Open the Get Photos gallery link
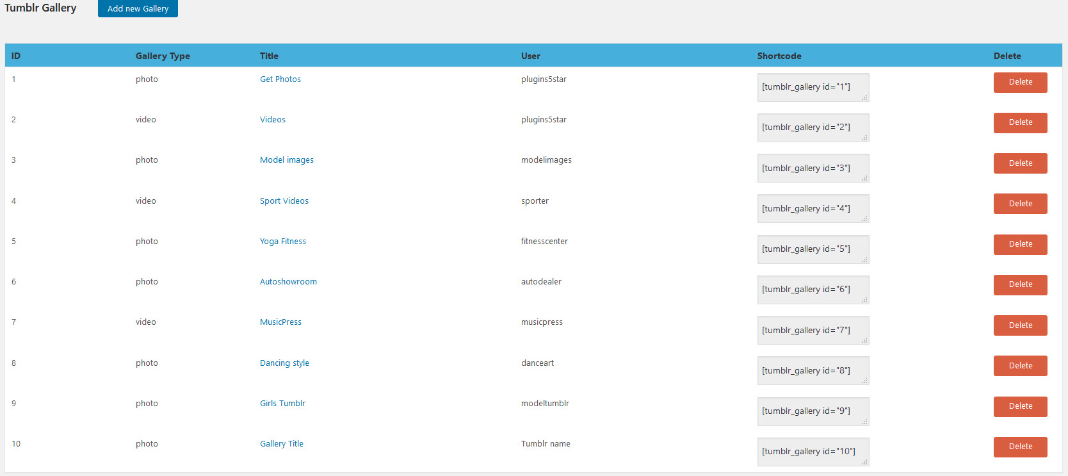 click(280, 79)
